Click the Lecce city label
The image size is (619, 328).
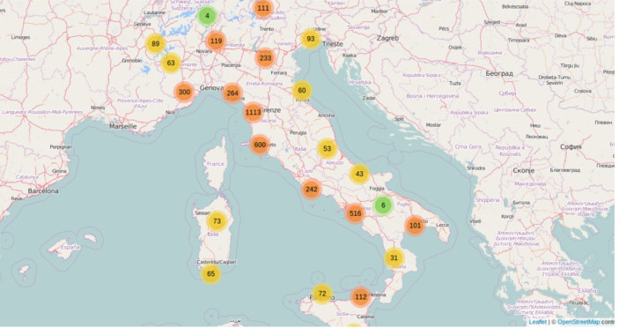(442, 225)
